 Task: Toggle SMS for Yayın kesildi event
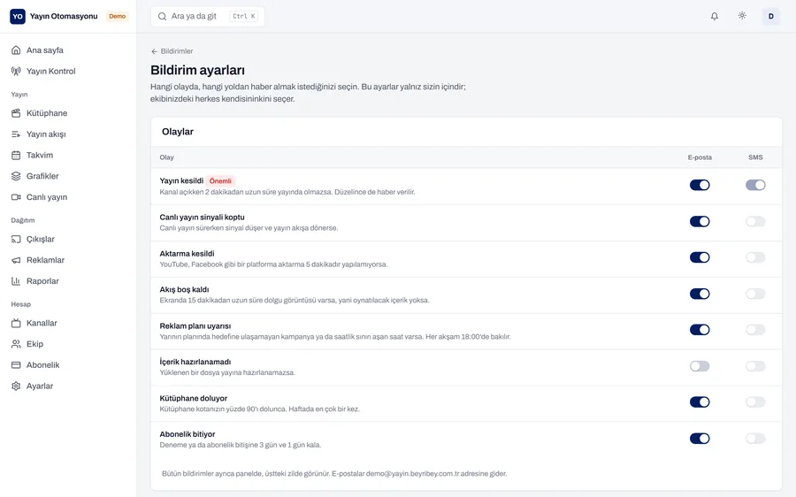755,186
